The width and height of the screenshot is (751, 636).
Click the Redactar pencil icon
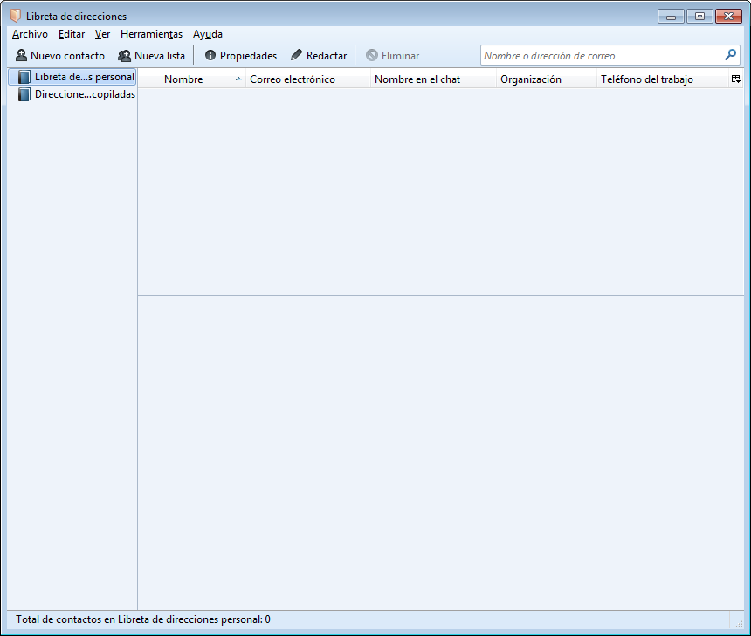(x=297, y=56)
